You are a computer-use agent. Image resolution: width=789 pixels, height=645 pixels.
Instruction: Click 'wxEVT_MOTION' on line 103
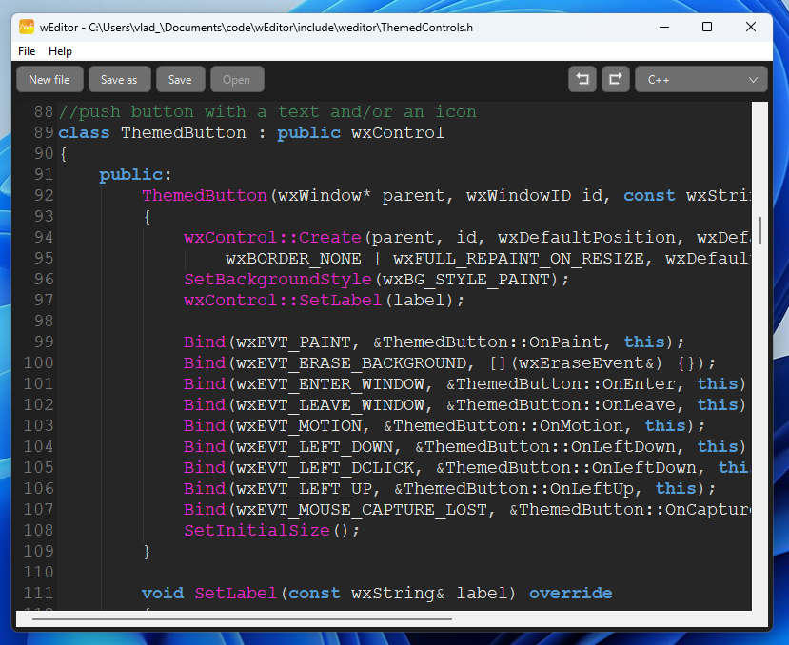299,426
